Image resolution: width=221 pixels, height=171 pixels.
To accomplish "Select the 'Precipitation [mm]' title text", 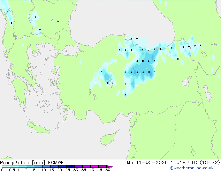I will click(x=23, y=163).
